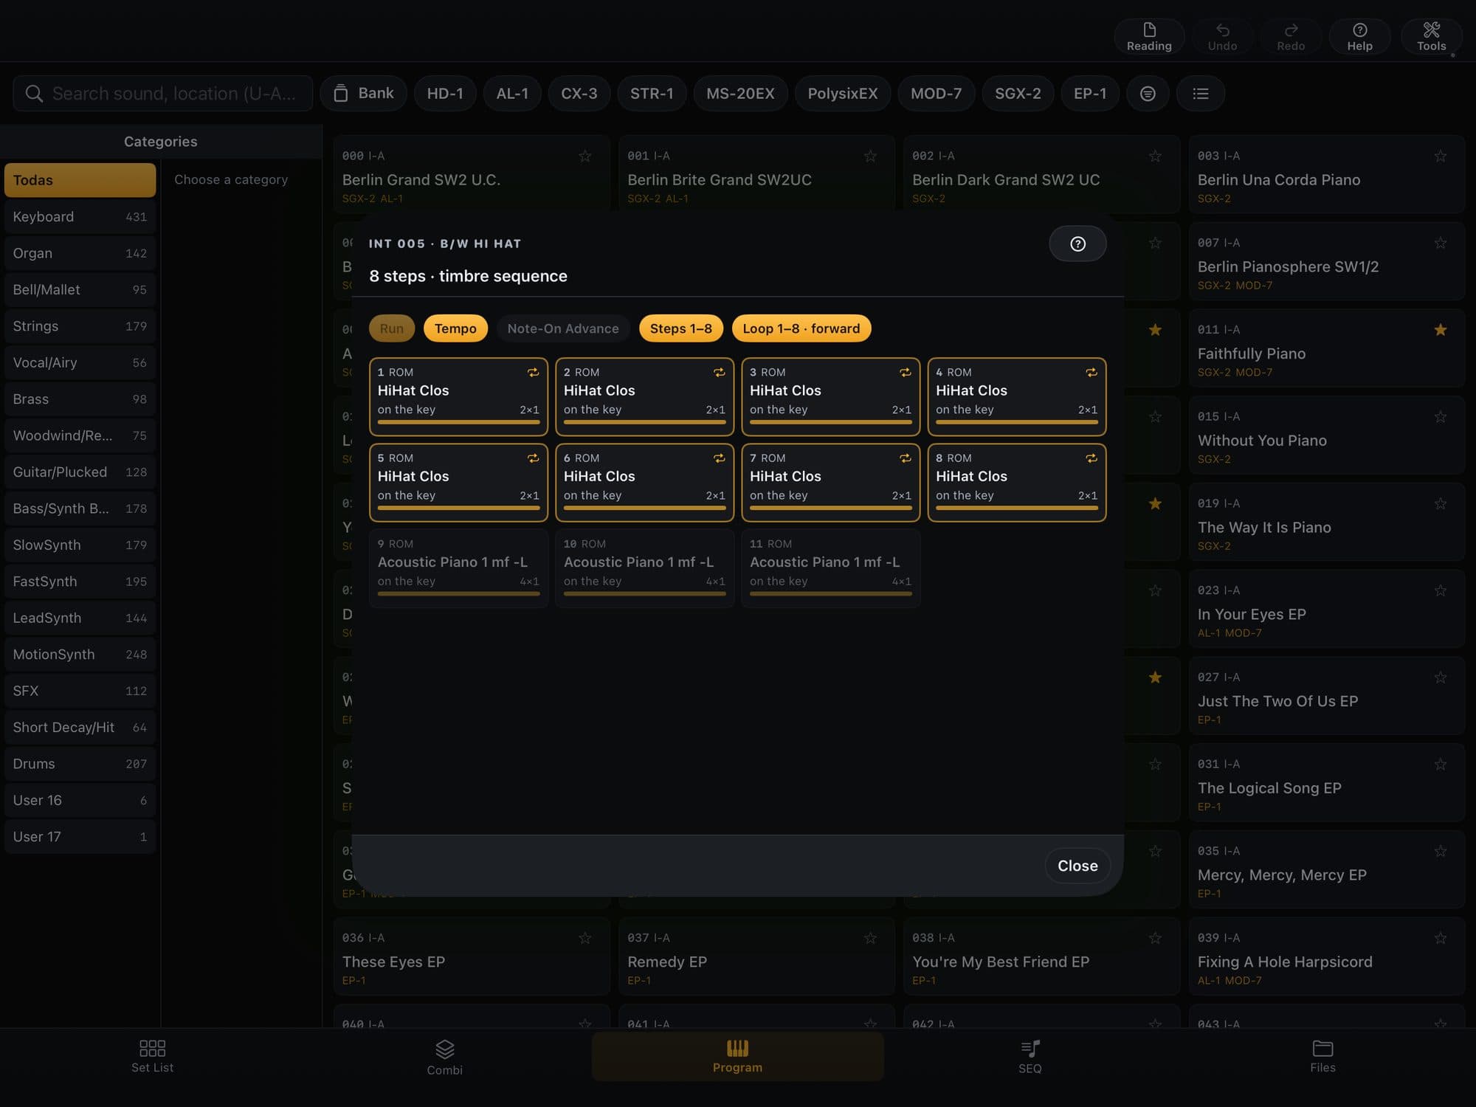The height and width of the screenshot is (1107, 1476).
Task: Click the search sound input field
Action: click(x=163, y=94)
